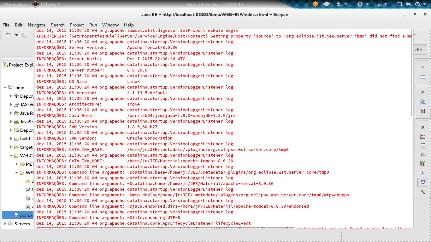Image resolution: width=431 pixels, height=242 pixels.
Task: Show the active Console view icon
Action: (423, 182)
